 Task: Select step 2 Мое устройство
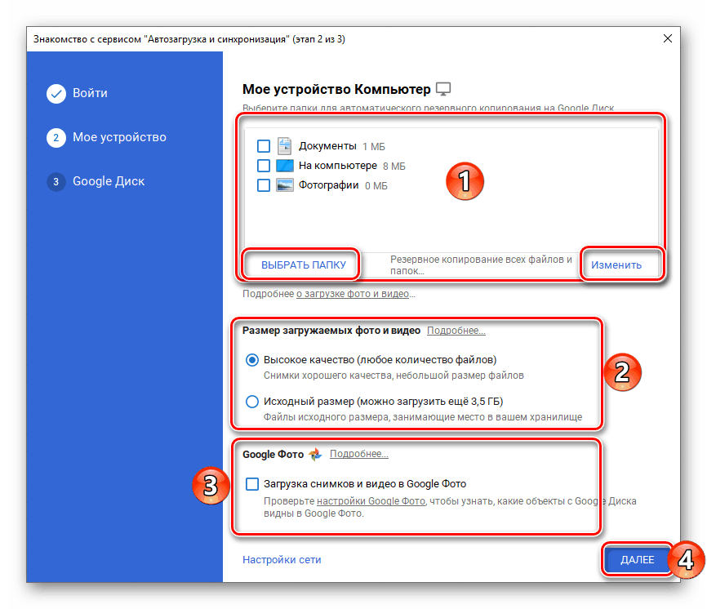pyautogui.click(x=106, y=137)
